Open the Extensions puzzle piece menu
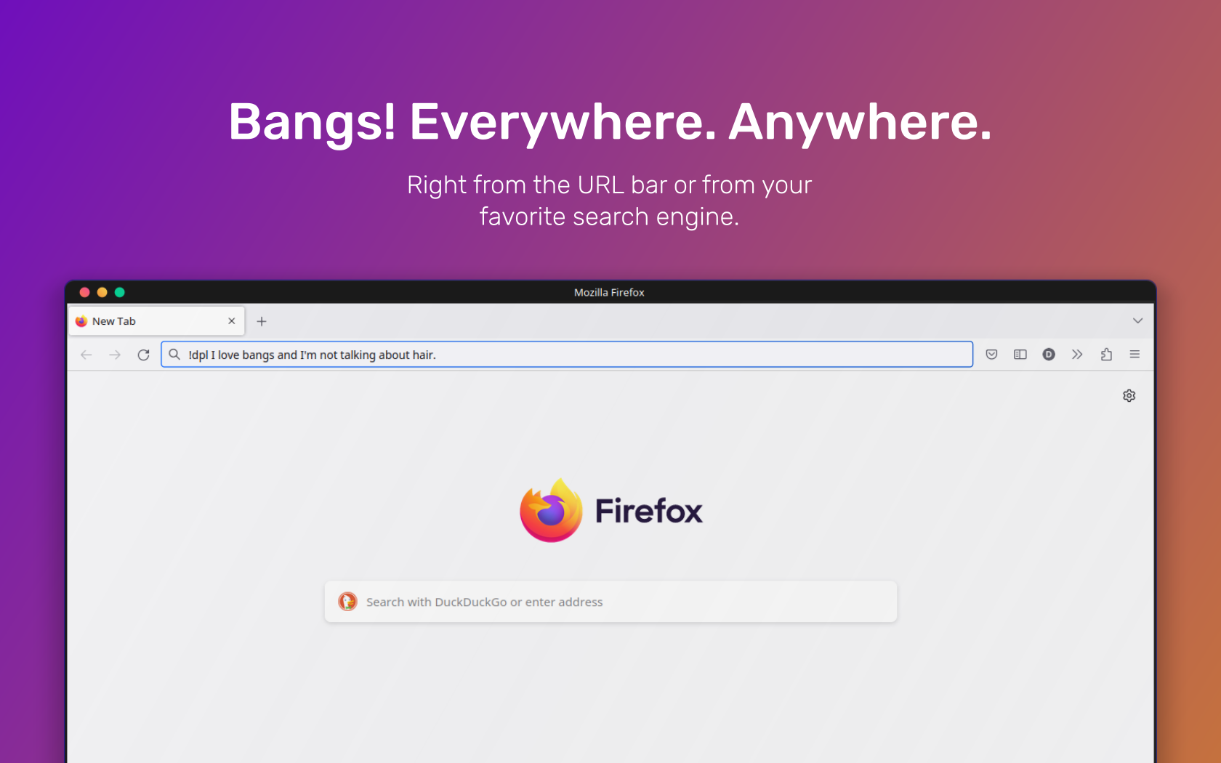Screen dimensions: 1221x763 [1106, 355]
